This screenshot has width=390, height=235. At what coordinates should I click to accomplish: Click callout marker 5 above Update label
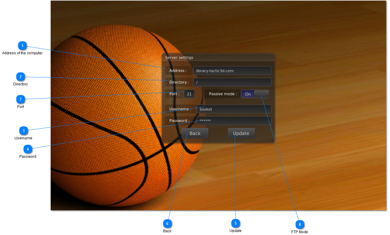[235, 223]
